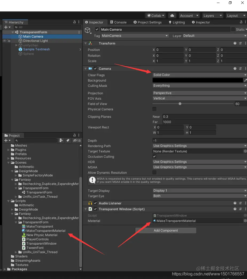Click the Depth value field
247x279 pixels.
200,141
